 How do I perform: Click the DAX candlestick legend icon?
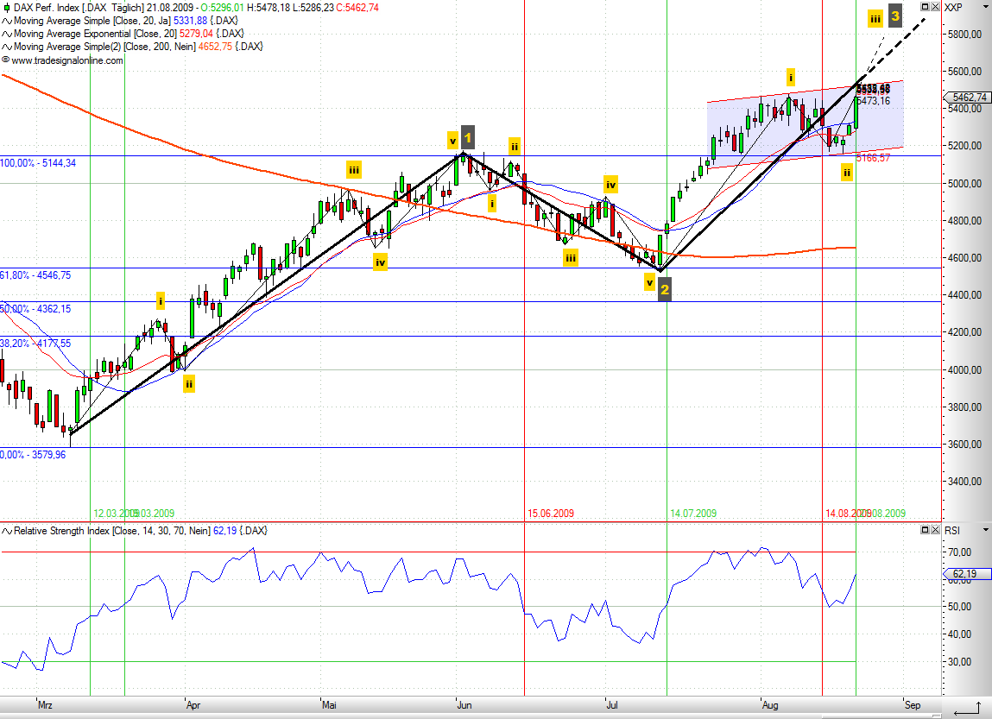[6, 8]
